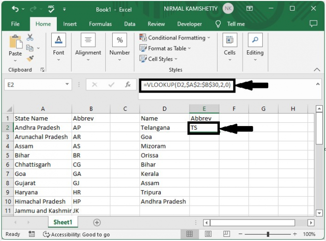Click the NK account avatar
The width and height of the screenshot is (326, 241).
pos(228,8)
